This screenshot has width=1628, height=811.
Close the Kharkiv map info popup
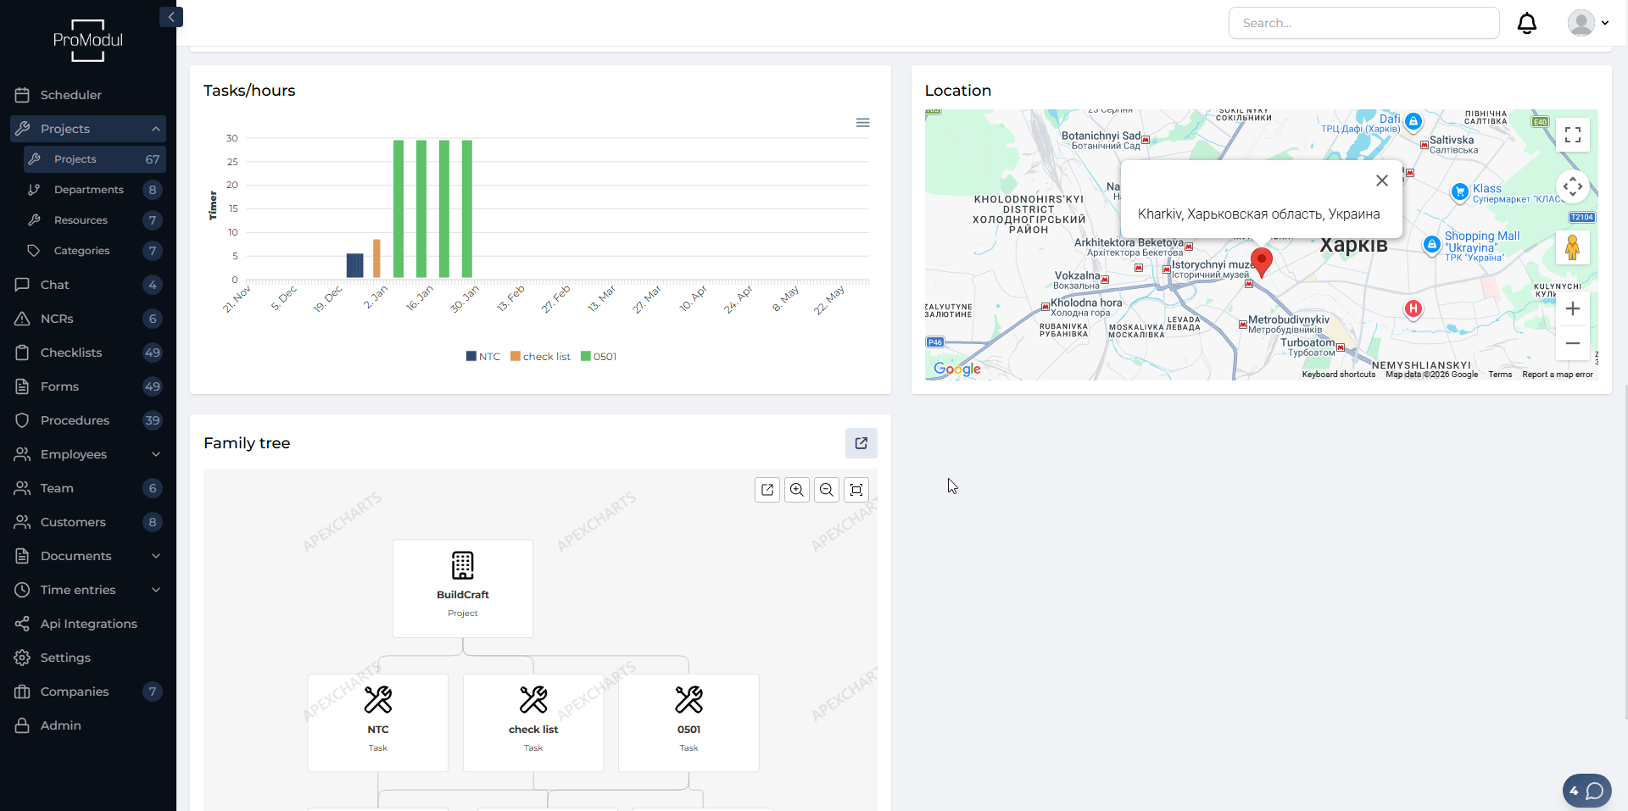tap(1381, 181)
